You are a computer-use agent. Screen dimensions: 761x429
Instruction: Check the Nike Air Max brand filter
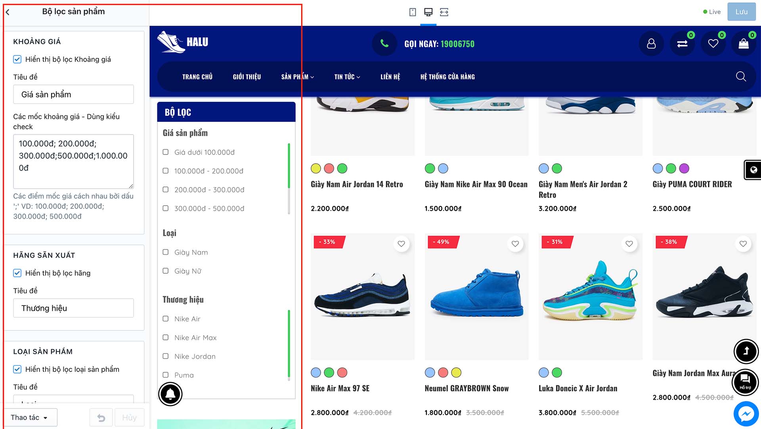(166, 337)
